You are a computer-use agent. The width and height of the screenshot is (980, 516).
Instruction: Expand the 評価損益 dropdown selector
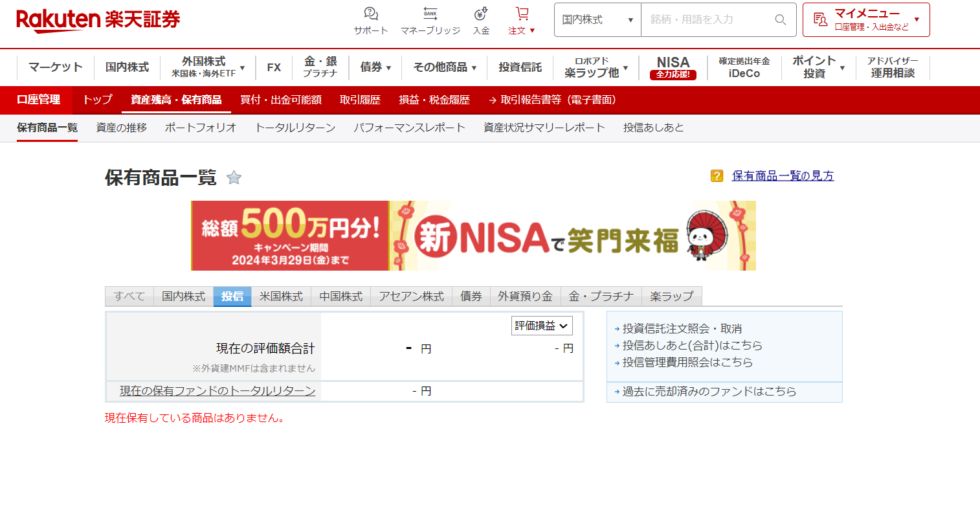click(542, 326)
